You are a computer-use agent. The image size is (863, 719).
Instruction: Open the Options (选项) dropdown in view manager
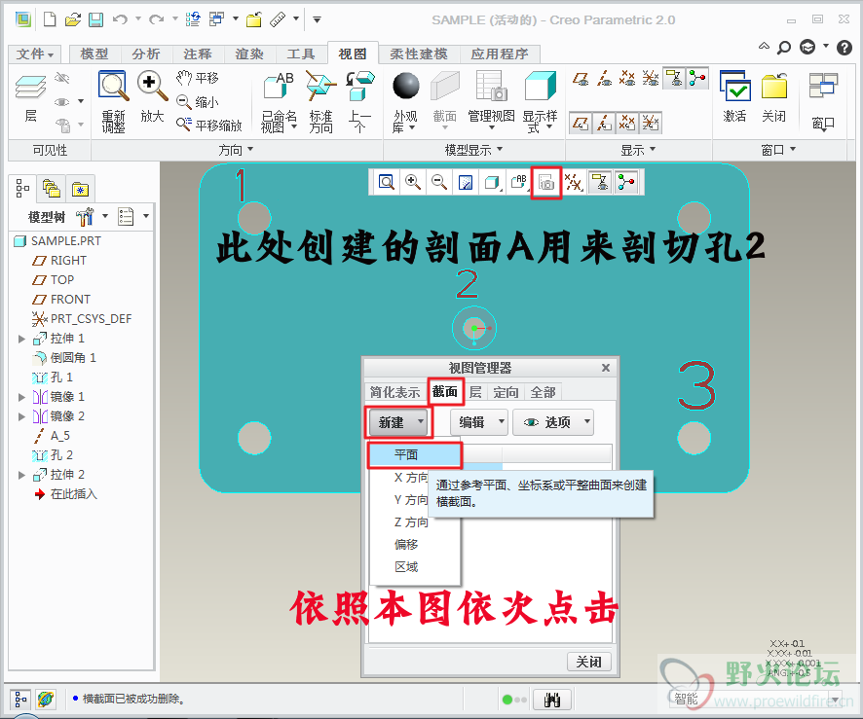click(553, 422)
